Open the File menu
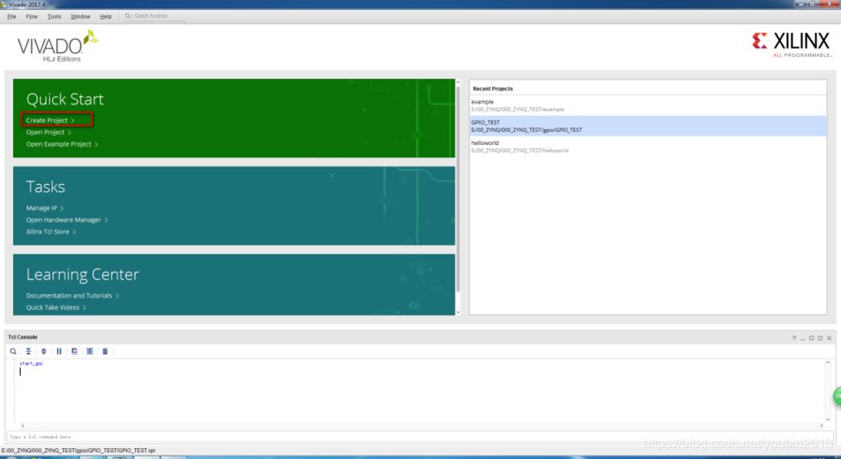The width and height of the screenshot is (841, 459). [12, 17]
